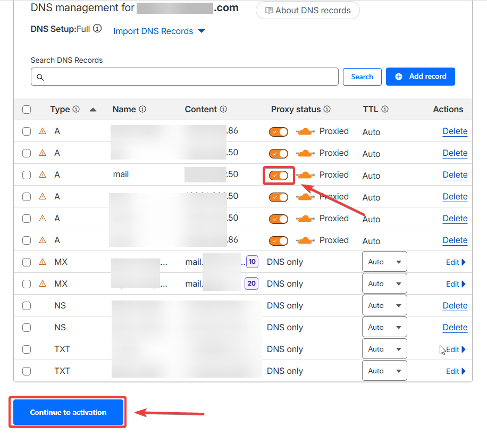Disable proxy toggle for mail record
The width and height of the screenshot is (487, 434).
pos(279,175)
